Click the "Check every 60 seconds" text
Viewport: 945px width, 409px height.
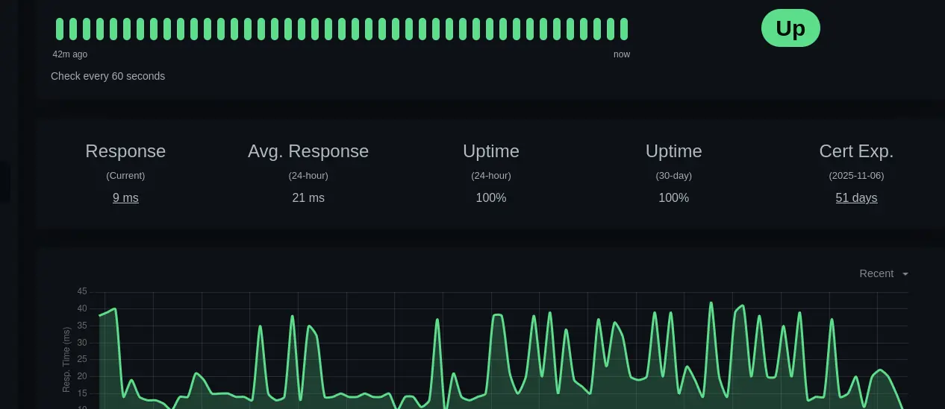click(x=107, y=76)
